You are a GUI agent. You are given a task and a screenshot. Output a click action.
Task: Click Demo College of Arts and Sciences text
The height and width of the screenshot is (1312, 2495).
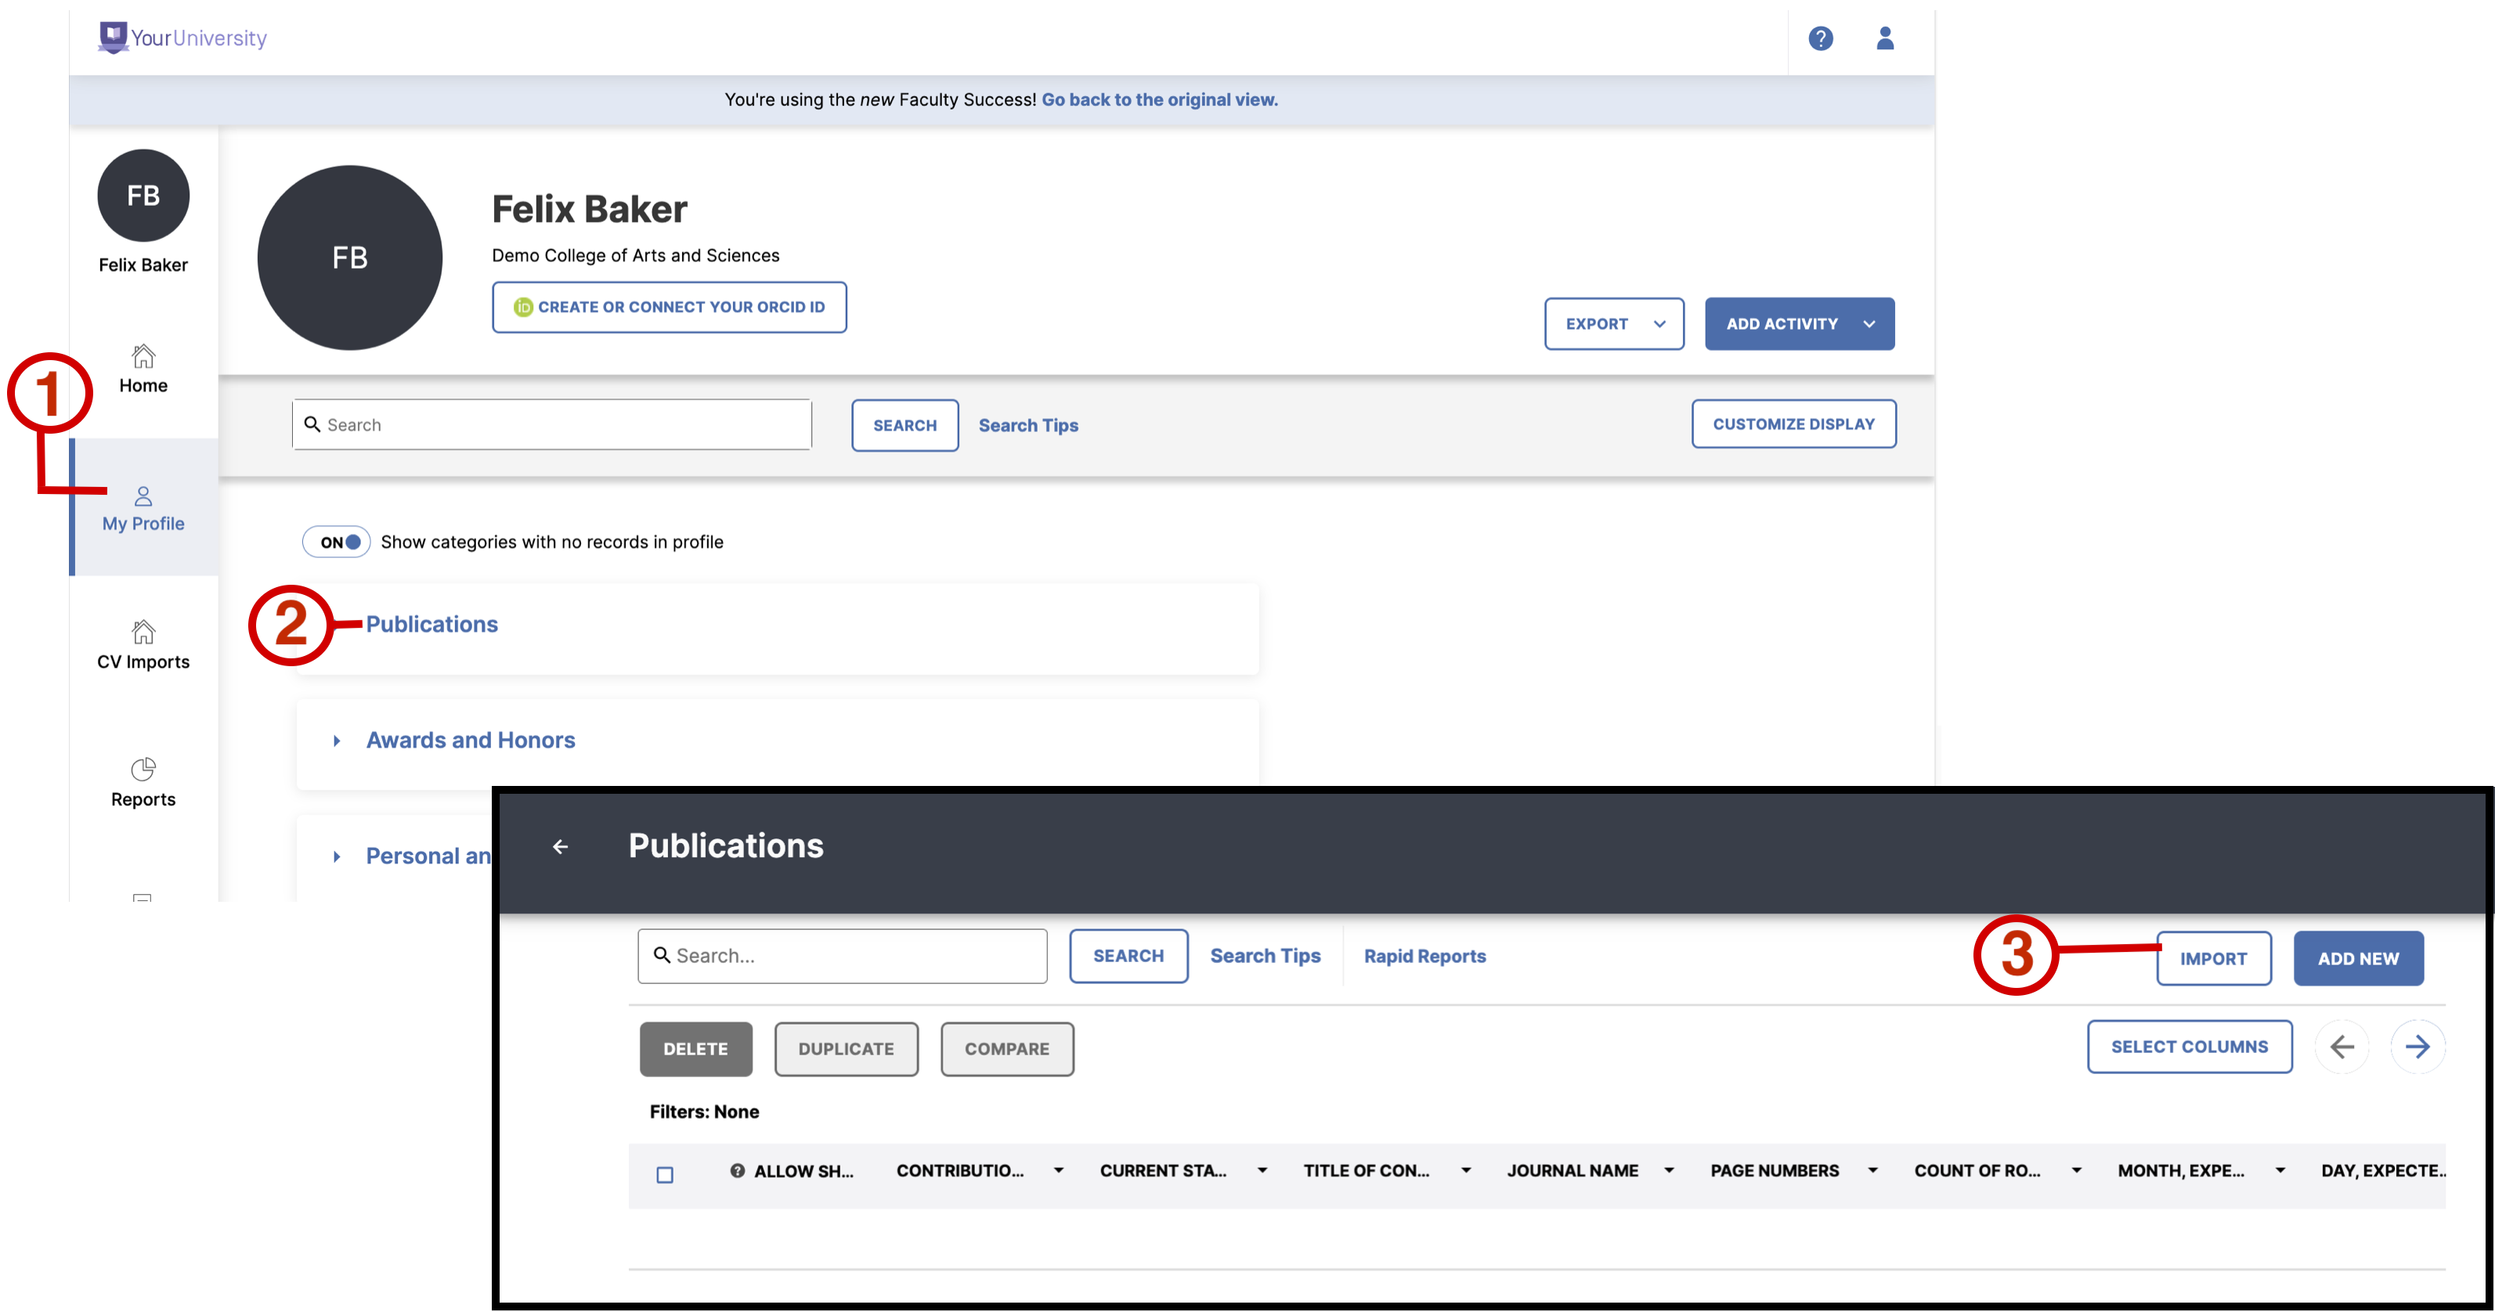635,256
